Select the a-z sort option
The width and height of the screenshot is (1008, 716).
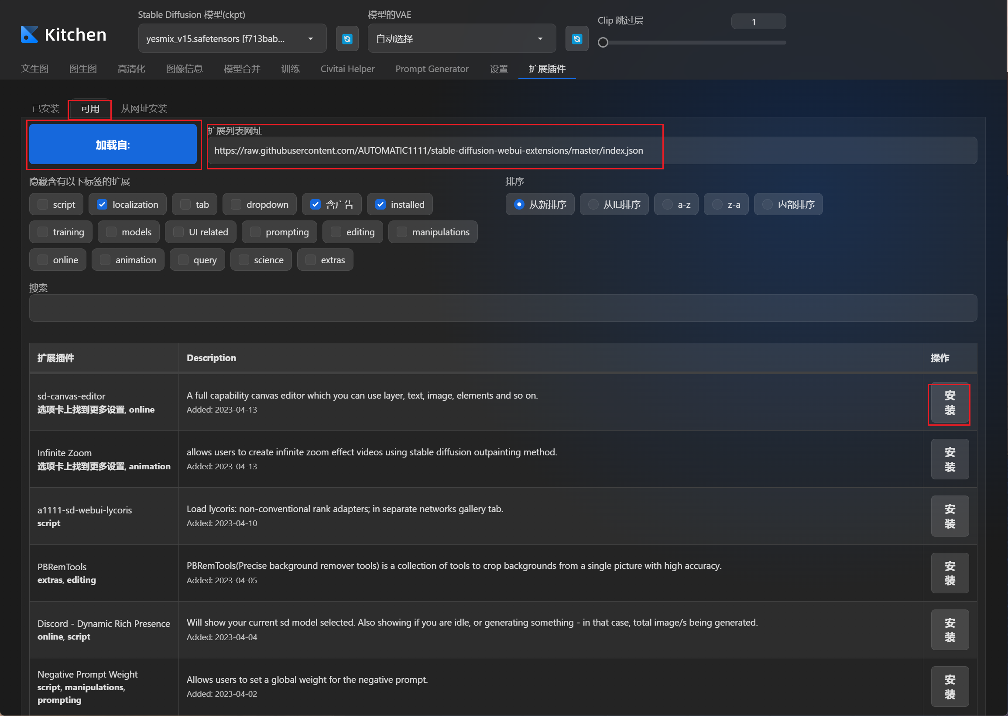click(x=676, y=204)
